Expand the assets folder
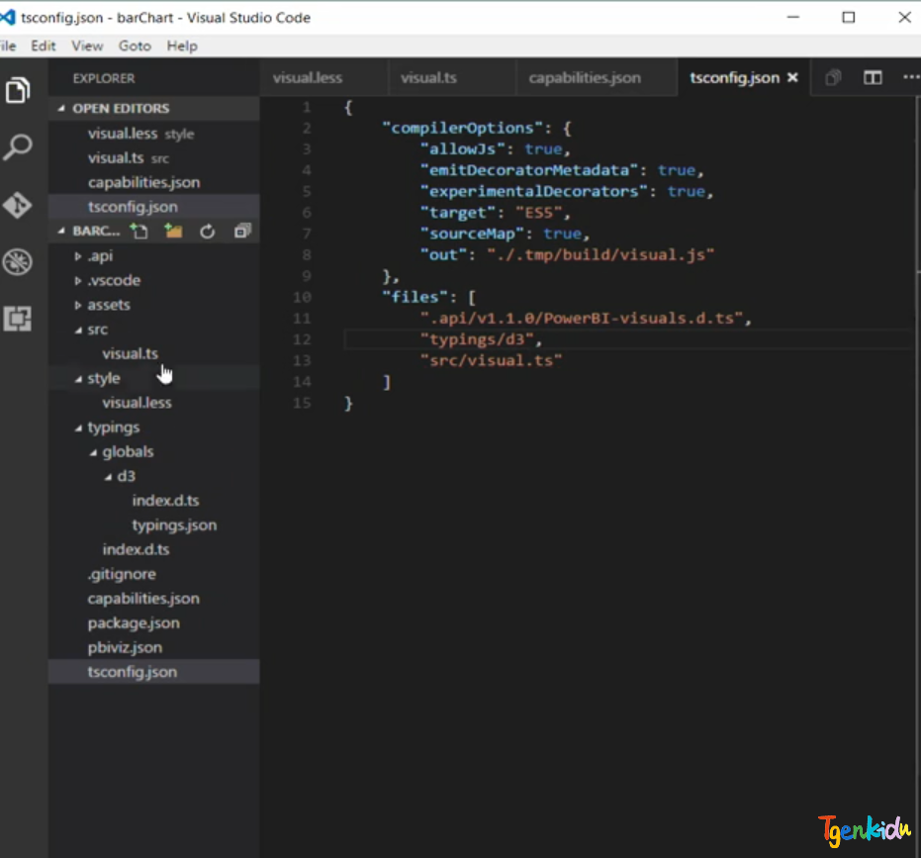921x858 pixels. pyautogui.click(x=77, y=305)
